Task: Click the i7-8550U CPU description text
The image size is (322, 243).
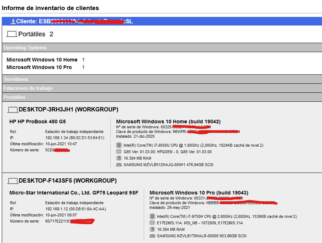Action: pyautogui.click(x=193, y=145)
